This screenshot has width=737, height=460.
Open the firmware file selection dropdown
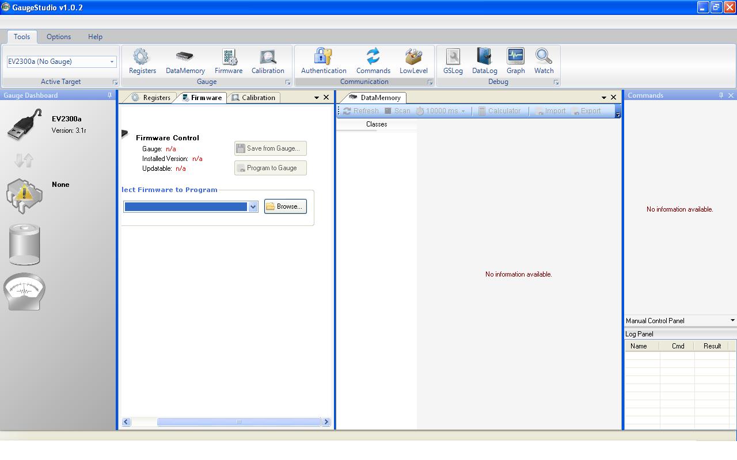pyautogui.click(x=253, y=207)
